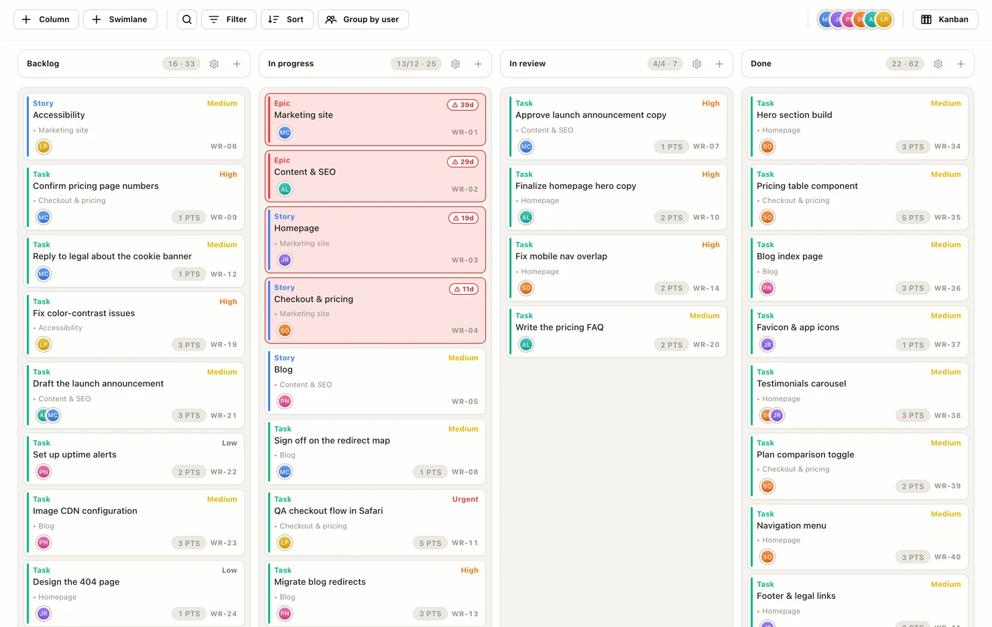Image resolution: width=992 pixels, height=627 pixels.
Task: Click the Add Column button
Action: (46, 19)
